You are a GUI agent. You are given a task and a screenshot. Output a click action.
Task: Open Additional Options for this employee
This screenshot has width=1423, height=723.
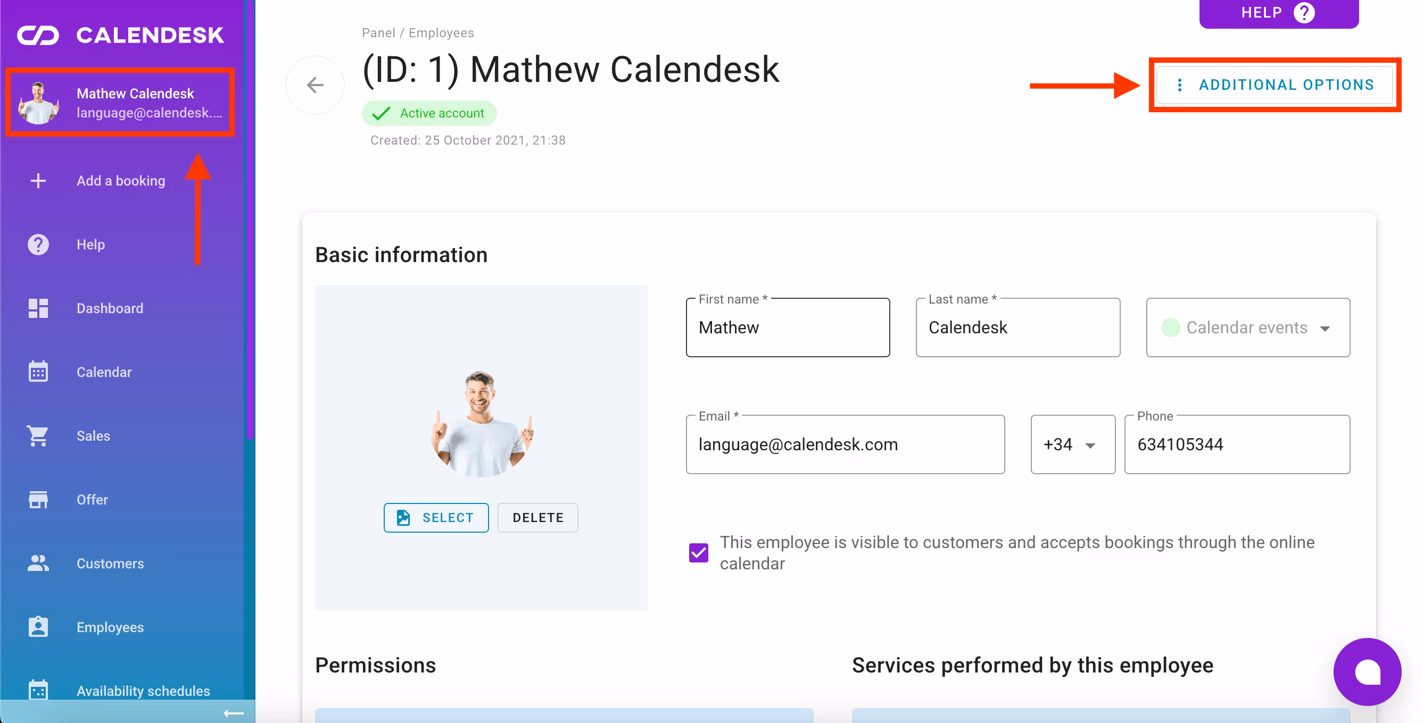tap(1275, 85)
